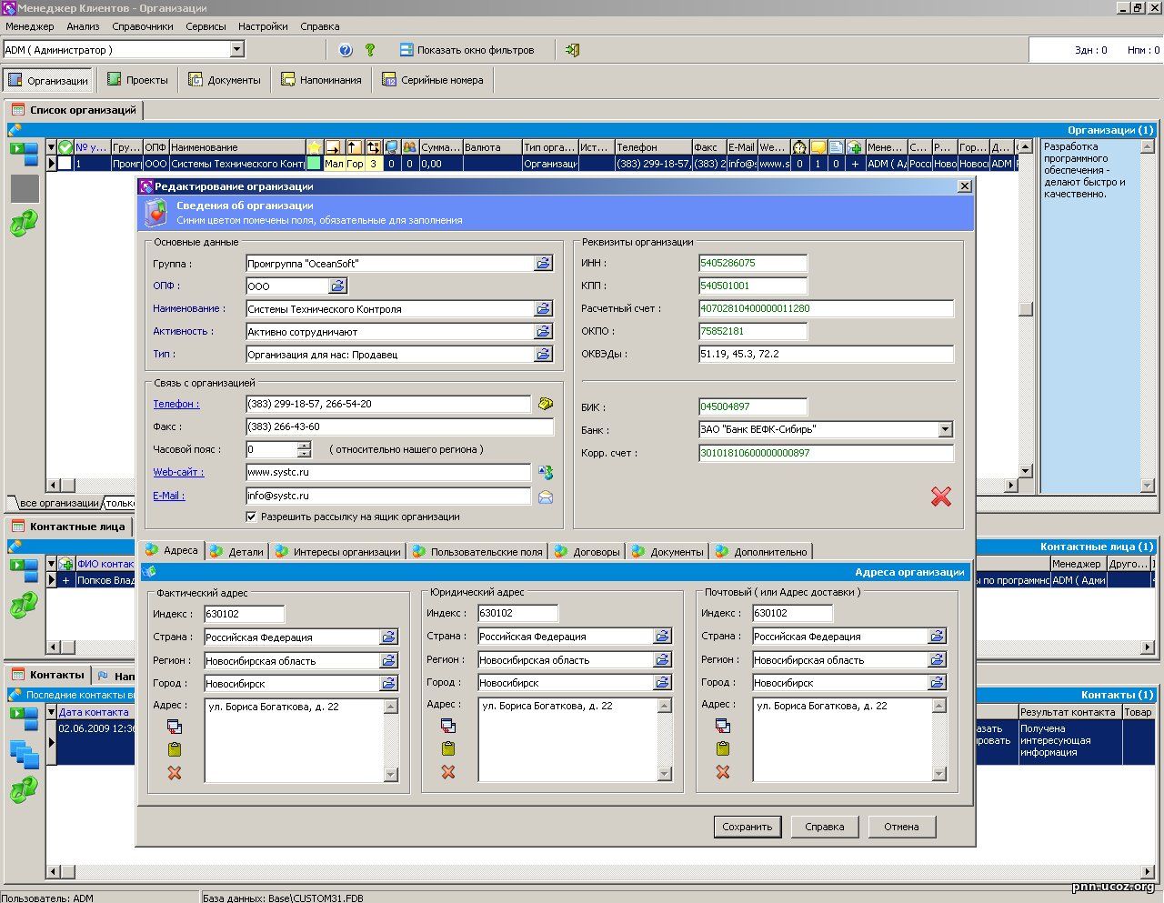1164x903 pixels.
Task: Click the Справка button in dialog
Action: tap(825, 827)
